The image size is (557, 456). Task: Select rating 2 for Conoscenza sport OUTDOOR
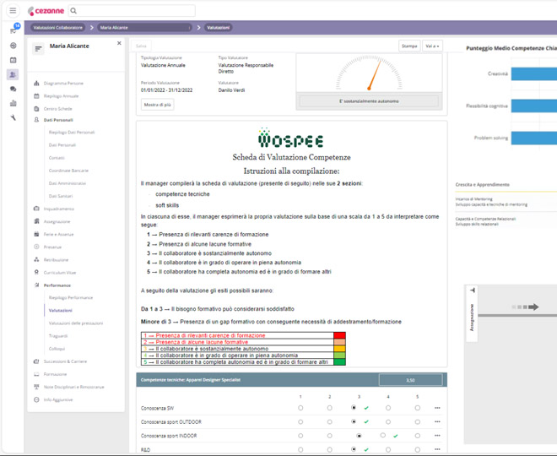click(330, 422)
